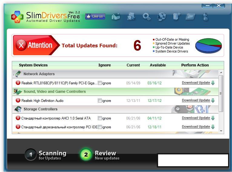The height and width of the screenshot is (172, 232).
Task: Click the SlimDrivers colorful logo icon
Action: pos(17,17)
